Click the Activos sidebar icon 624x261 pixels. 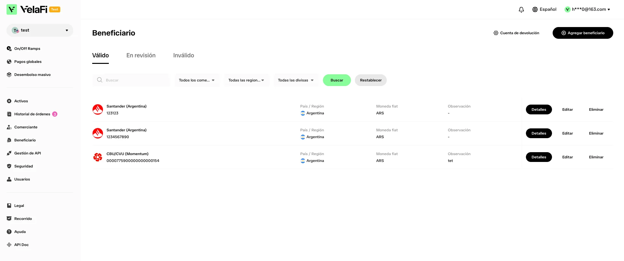(x=9, y=101)
